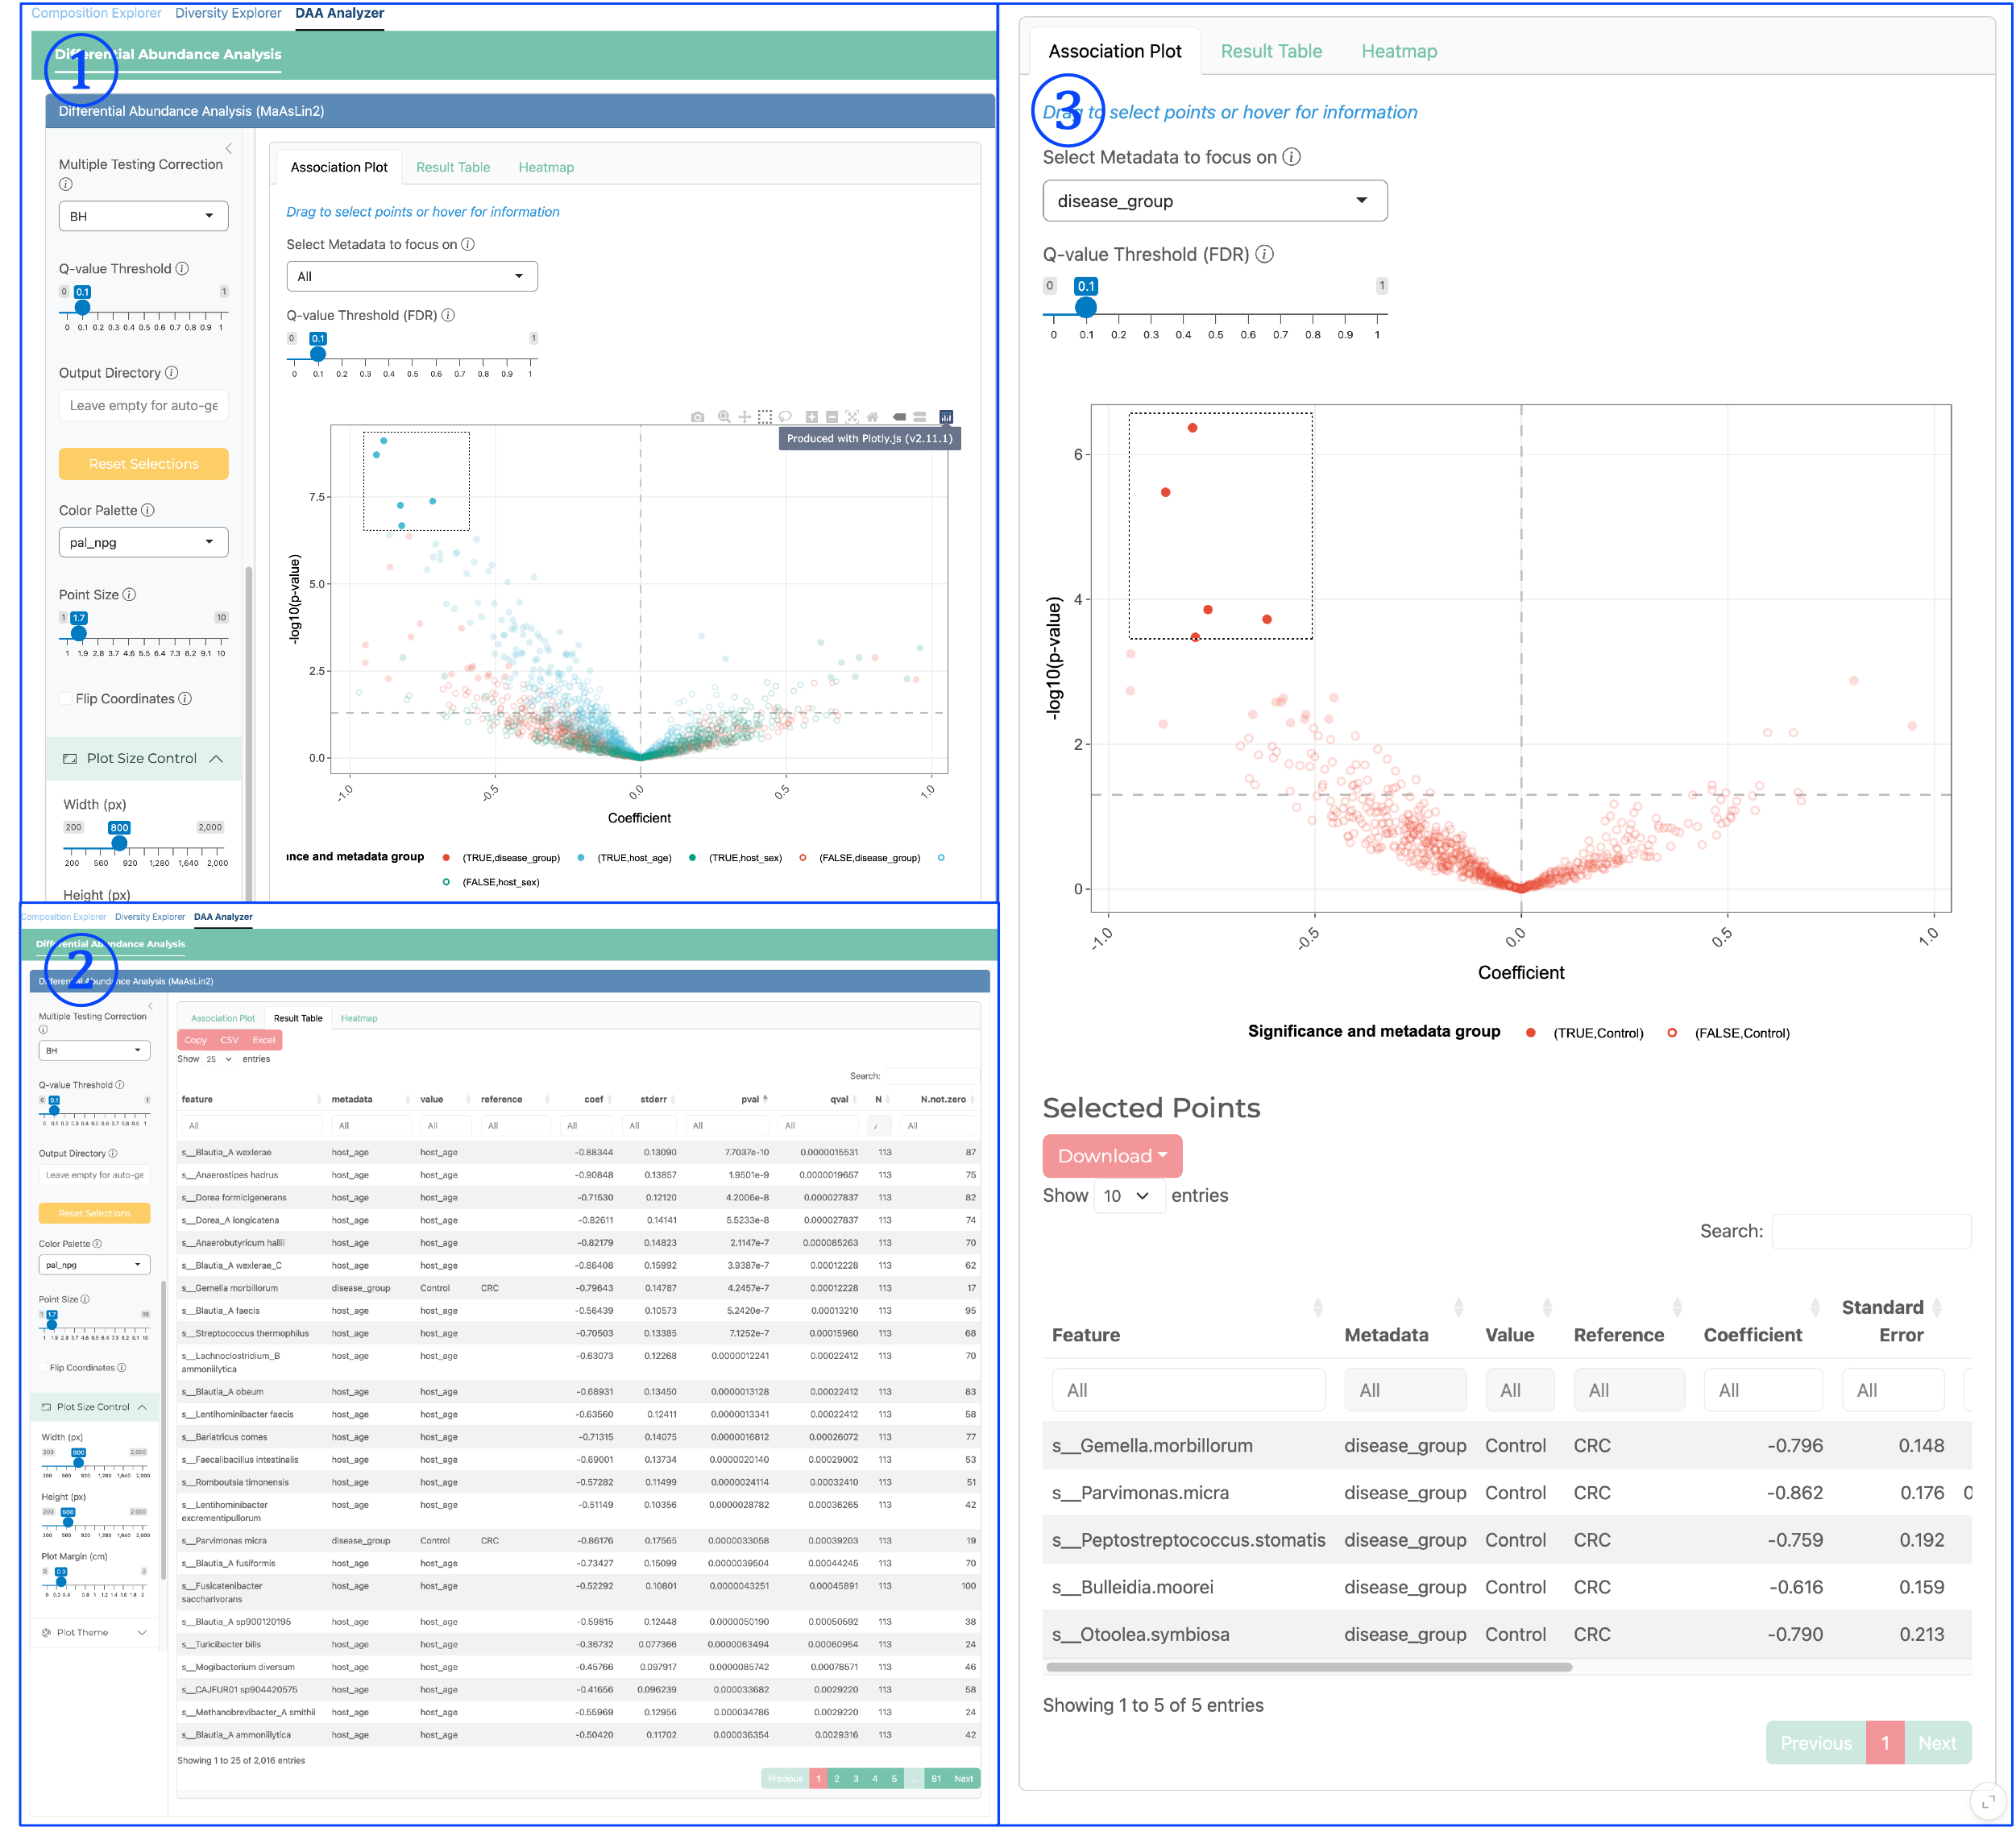Click Select Metadata info icon in panel 3
2016x1827 pixels.
[1292, 157]
